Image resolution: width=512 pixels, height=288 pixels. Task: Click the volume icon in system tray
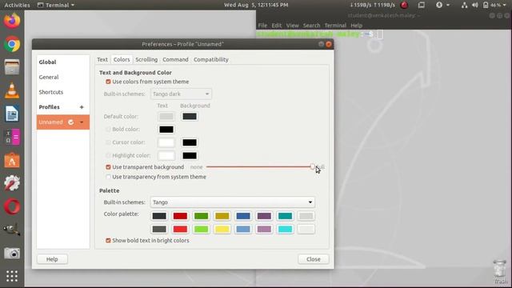coord(474,5)
